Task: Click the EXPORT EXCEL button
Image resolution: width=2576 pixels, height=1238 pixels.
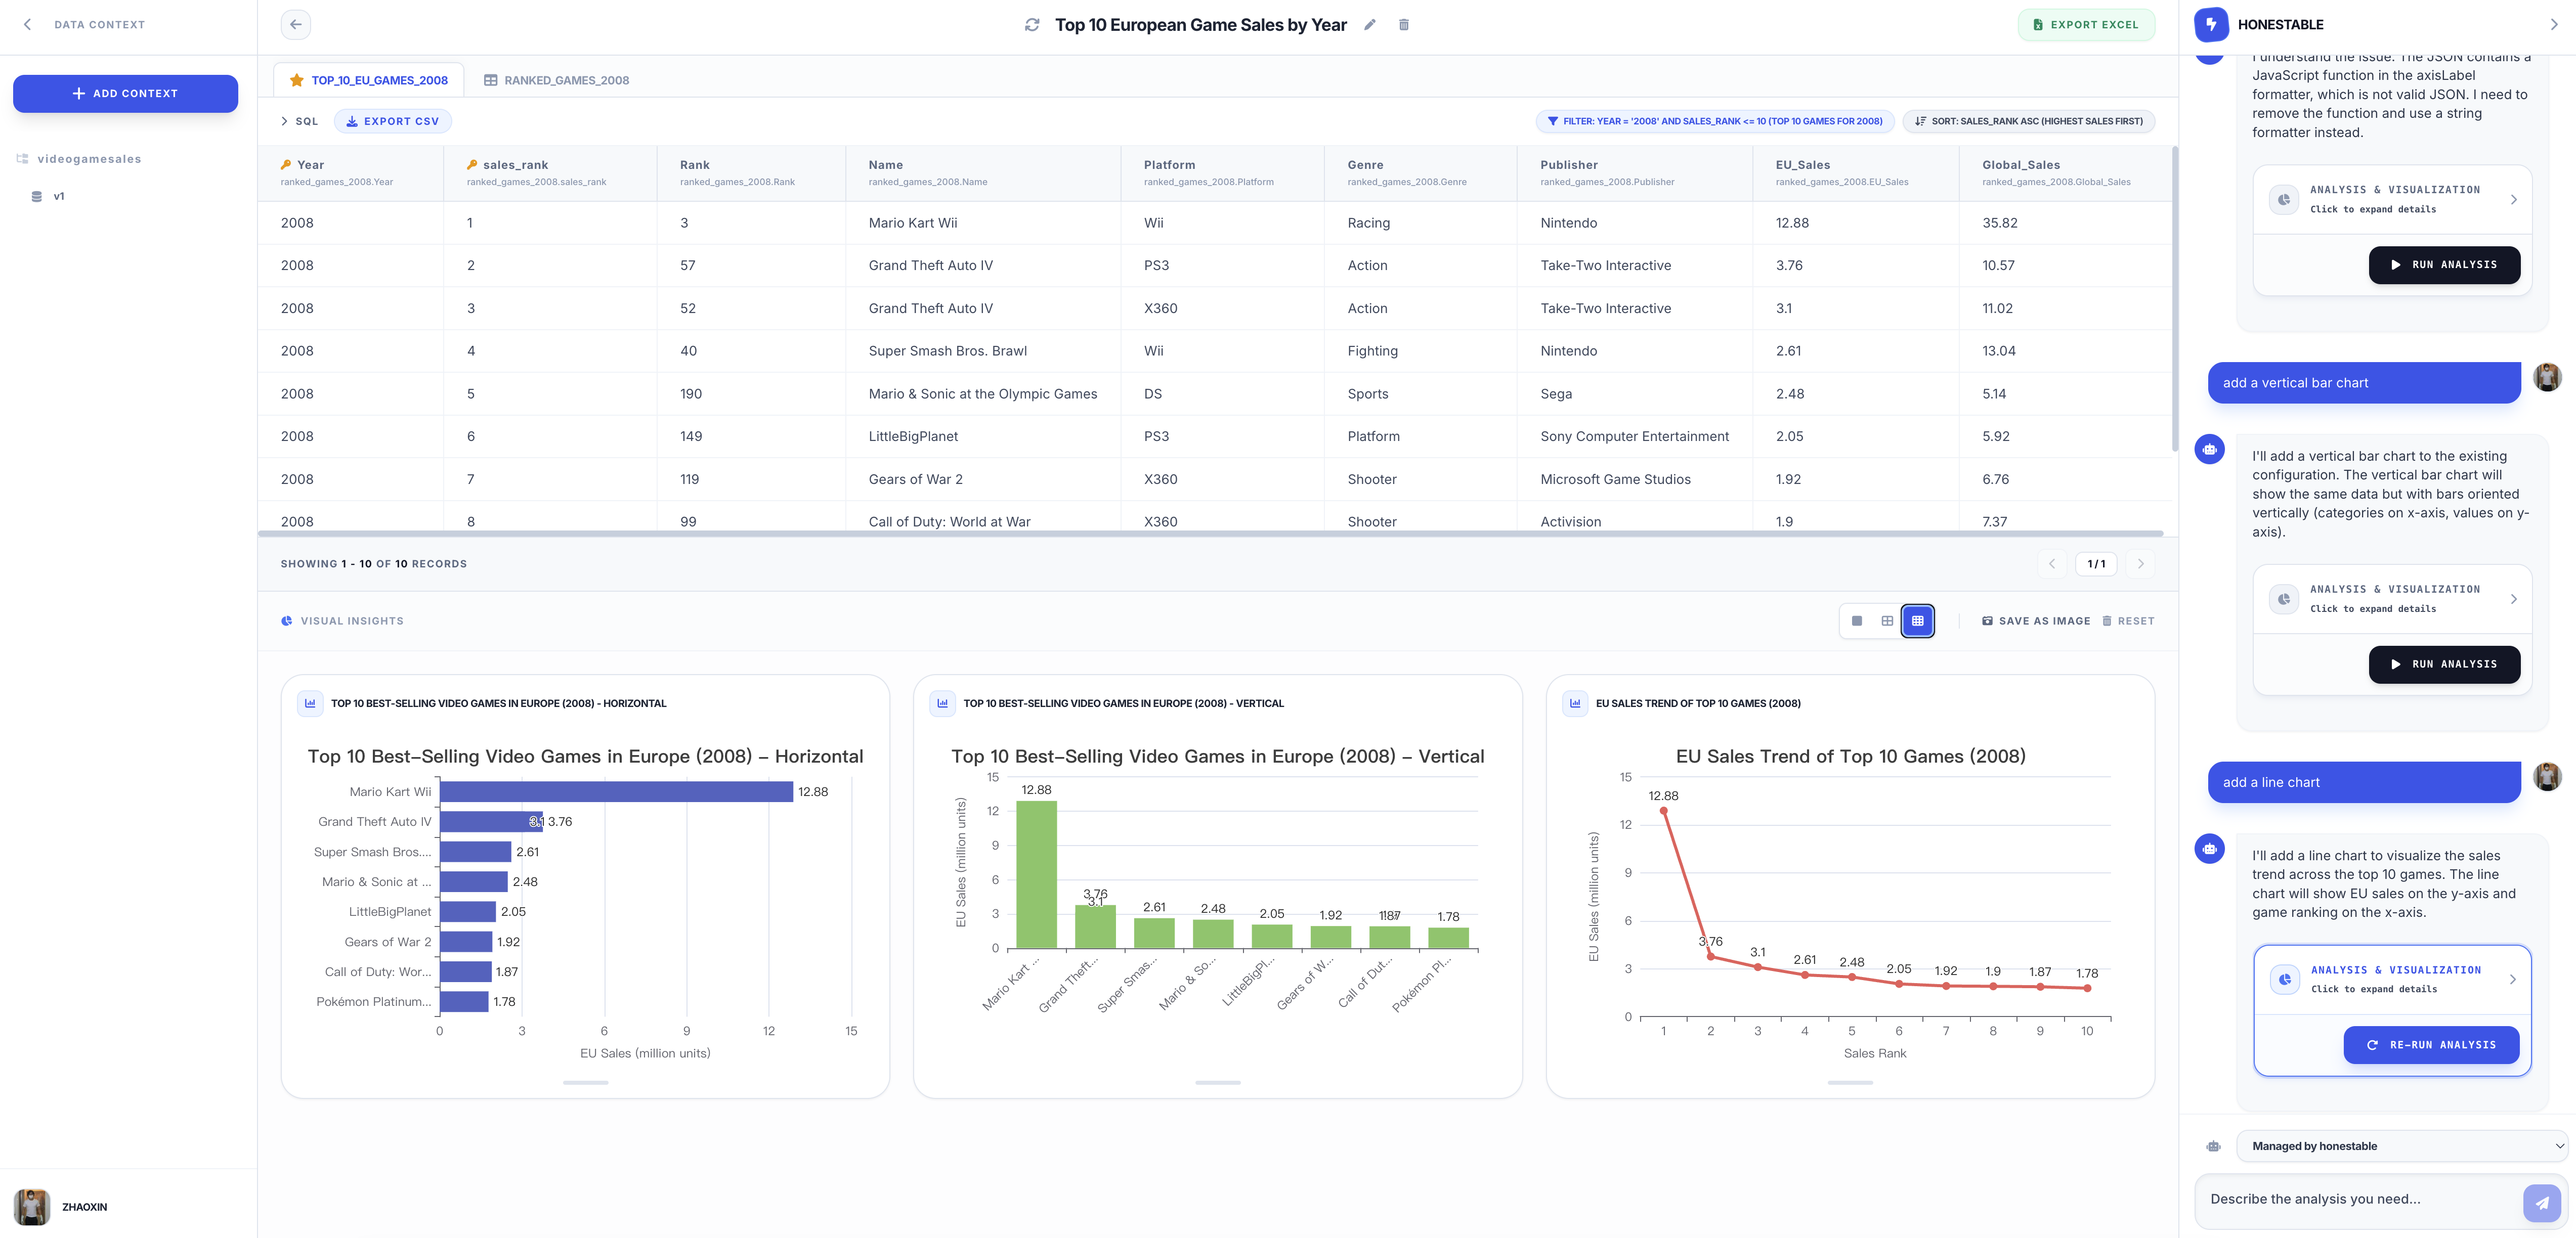Action: [2086, 24]
